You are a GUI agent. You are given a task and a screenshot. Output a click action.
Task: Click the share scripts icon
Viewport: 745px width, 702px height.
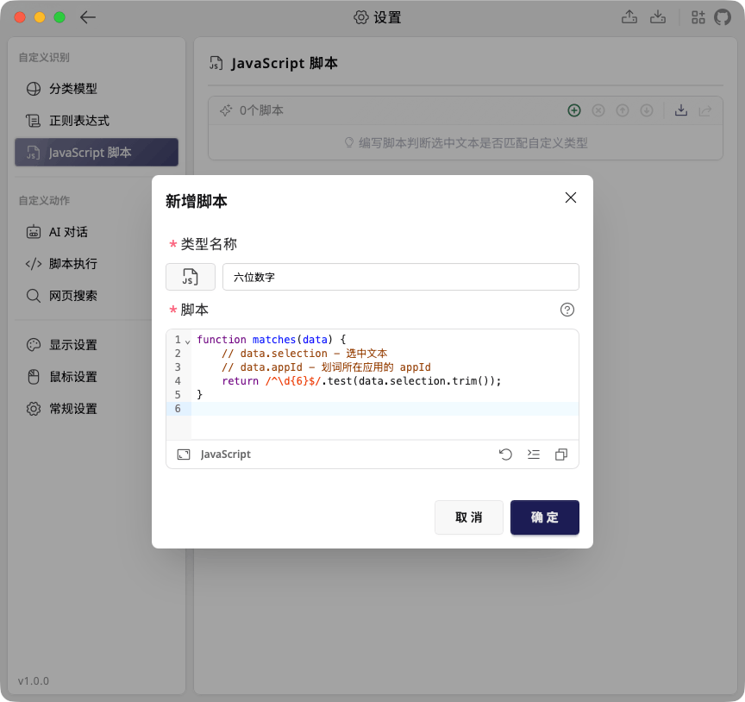(x=705, y=110)
